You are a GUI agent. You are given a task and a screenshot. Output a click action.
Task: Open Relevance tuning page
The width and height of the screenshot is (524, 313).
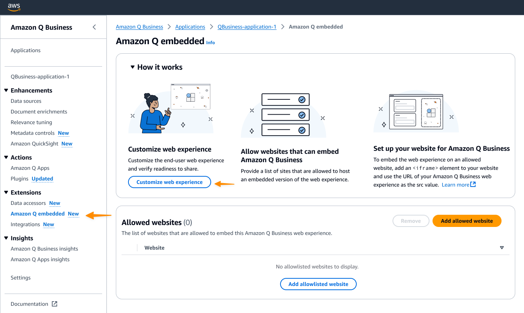(x=31, y=122)
